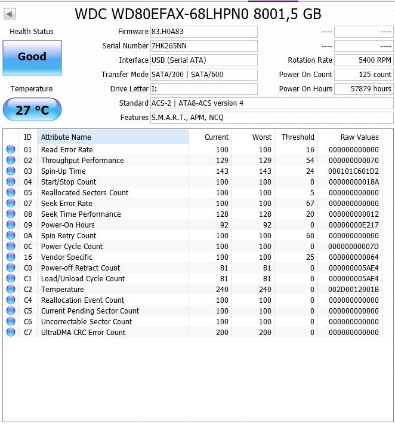Click the blue status icon for Read Error Rate

(11, 150)
